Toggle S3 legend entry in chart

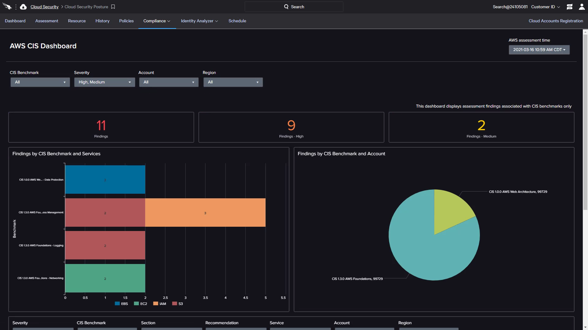pyautogui.click(x=178, y=304)
